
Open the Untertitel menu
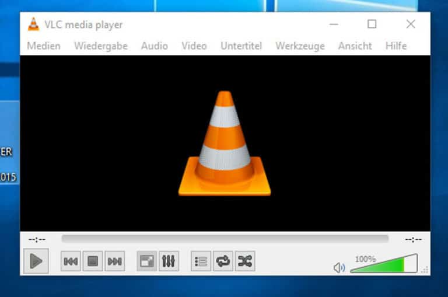(x=241, y=46)
